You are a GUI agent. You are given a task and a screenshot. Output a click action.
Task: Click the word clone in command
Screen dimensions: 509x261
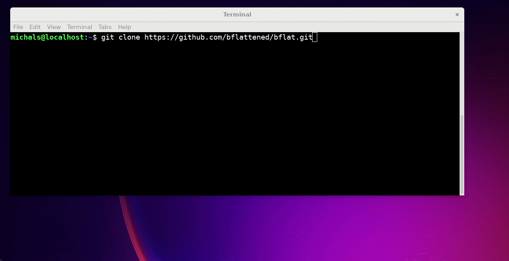[129, 37]
